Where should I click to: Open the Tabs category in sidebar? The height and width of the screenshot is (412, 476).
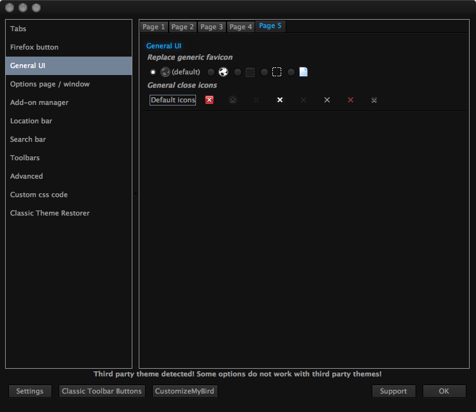pyautogui.click(x=69, y=29)
